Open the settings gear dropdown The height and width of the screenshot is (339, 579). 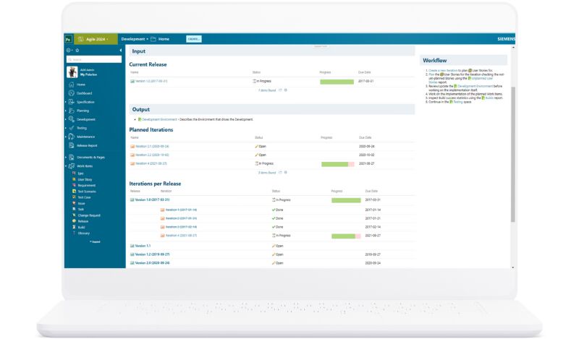pyautogui.click(x=69, y=50)
